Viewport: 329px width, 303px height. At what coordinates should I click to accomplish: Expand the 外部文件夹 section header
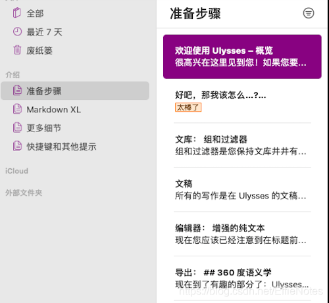pos(24,193)
